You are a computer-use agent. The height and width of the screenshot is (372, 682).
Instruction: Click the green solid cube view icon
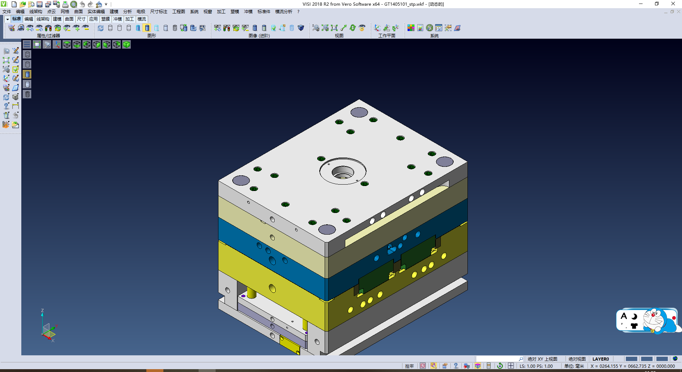[x=126, y=44]
